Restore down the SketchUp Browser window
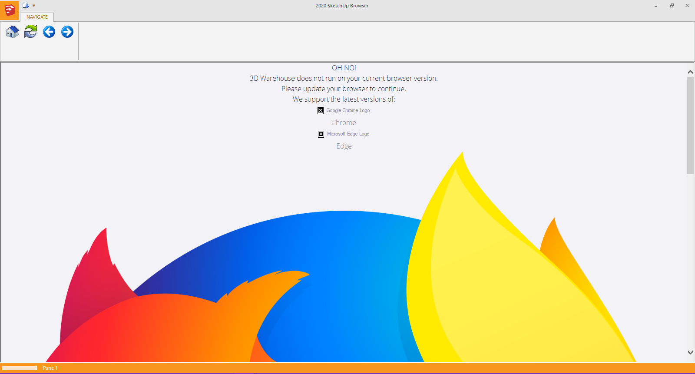 tap(672, 6)
